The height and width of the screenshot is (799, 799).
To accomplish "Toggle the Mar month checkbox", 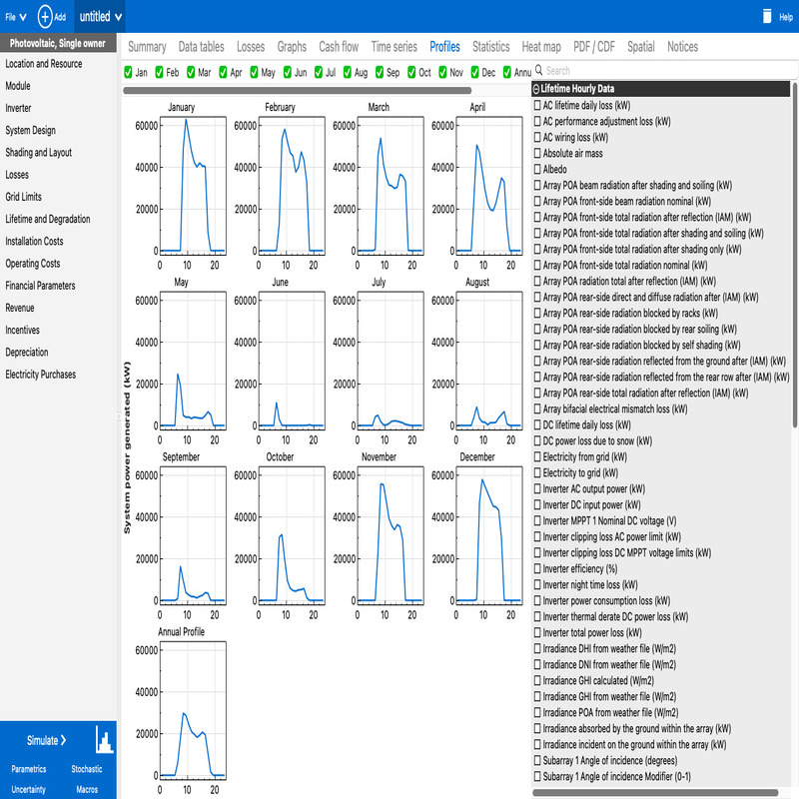I will point(191,72).
